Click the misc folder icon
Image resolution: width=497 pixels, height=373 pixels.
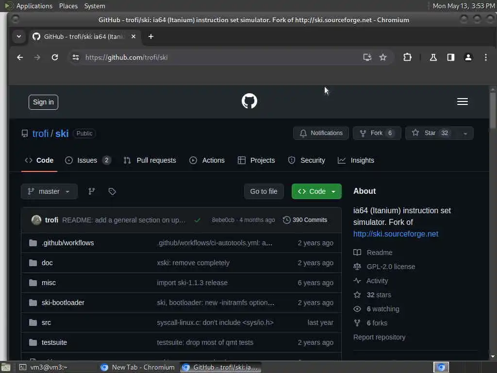(33, 283)
